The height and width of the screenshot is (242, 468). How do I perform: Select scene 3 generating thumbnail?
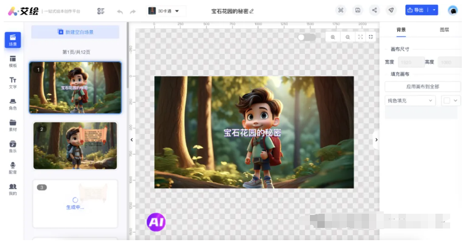point(75,203)
